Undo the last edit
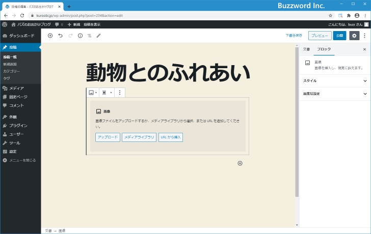This screenshot has width=371, height=234. coord(60,36)
